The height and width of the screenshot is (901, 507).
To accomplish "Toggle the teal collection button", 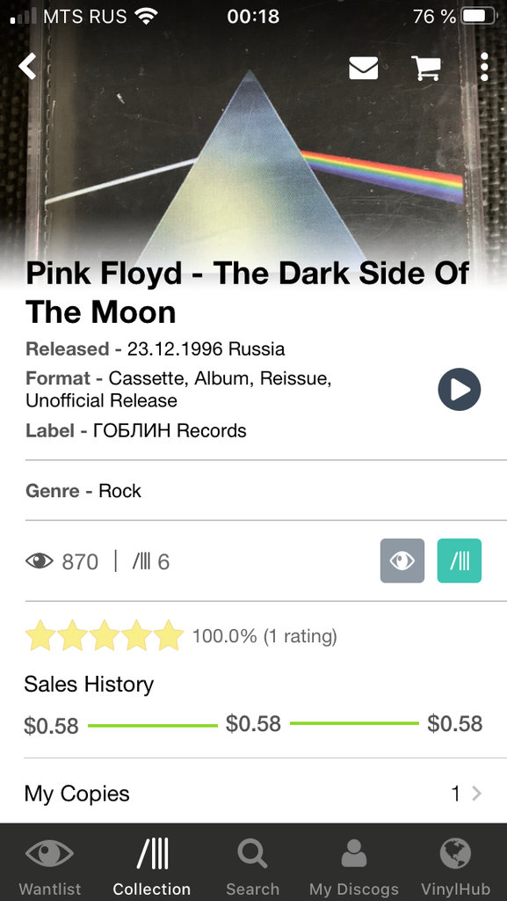I will point(460,560).
